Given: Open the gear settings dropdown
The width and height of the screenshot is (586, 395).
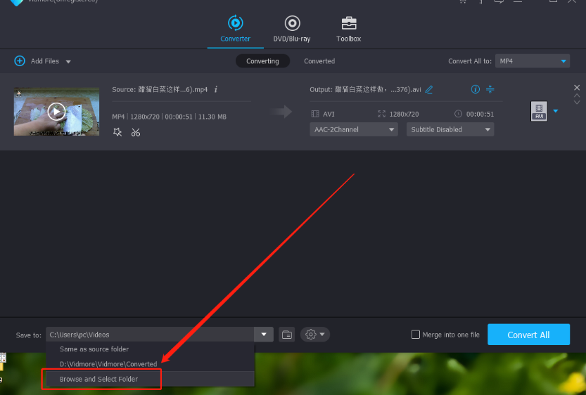Looking at the screenshot, I should click(x=315, y=335).
